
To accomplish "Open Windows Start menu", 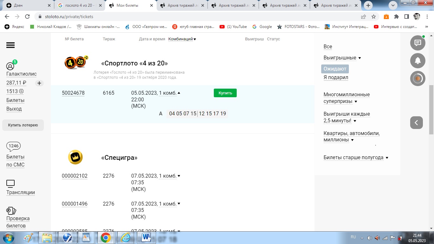I will coord(8,238).
